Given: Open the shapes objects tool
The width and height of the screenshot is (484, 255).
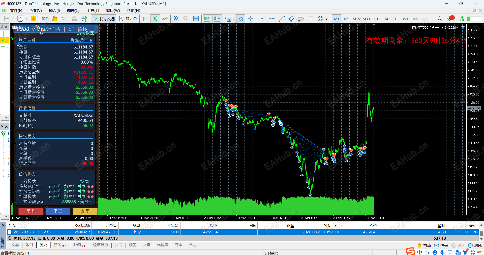Looking at the screenshot, I should (x=321, y=19).
